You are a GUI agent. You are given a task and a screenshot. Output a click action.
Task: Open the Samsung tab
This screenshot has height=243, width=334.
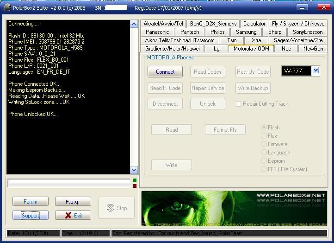coord(246,32)
